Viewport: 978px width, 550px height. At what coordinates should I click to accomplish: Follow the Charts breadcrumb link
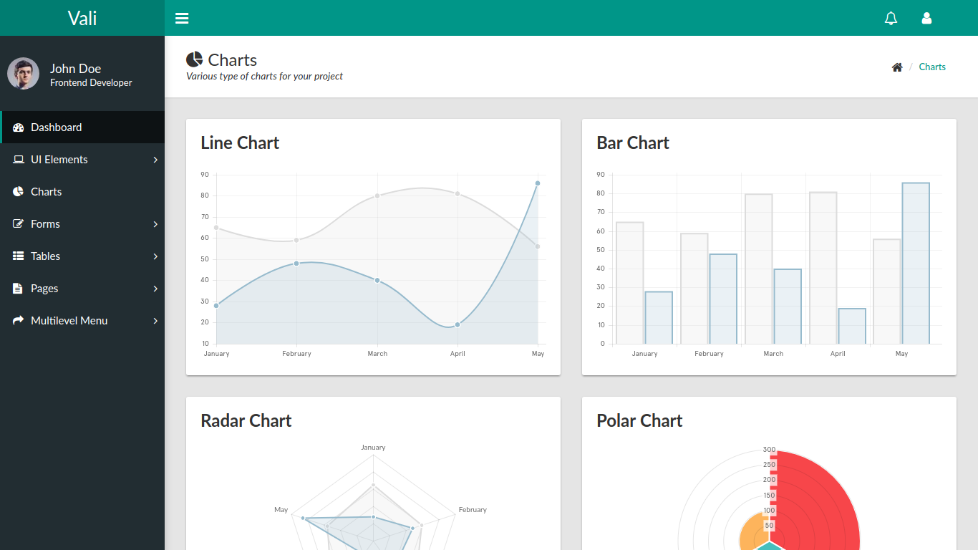[x=931, y=67]
